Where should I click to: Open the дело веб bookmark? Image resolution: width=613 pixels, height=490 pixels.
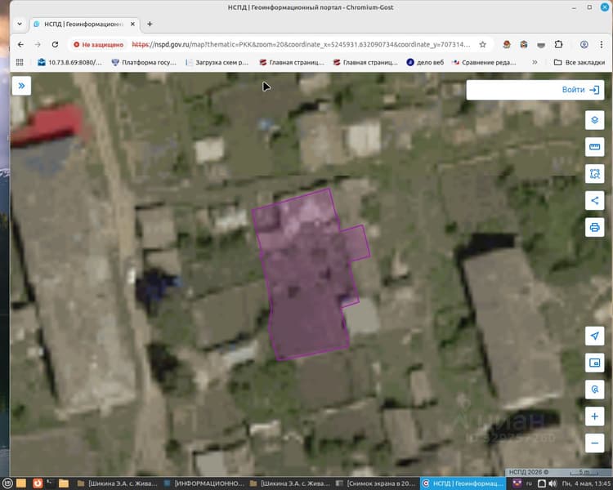[x=425, y=62]
